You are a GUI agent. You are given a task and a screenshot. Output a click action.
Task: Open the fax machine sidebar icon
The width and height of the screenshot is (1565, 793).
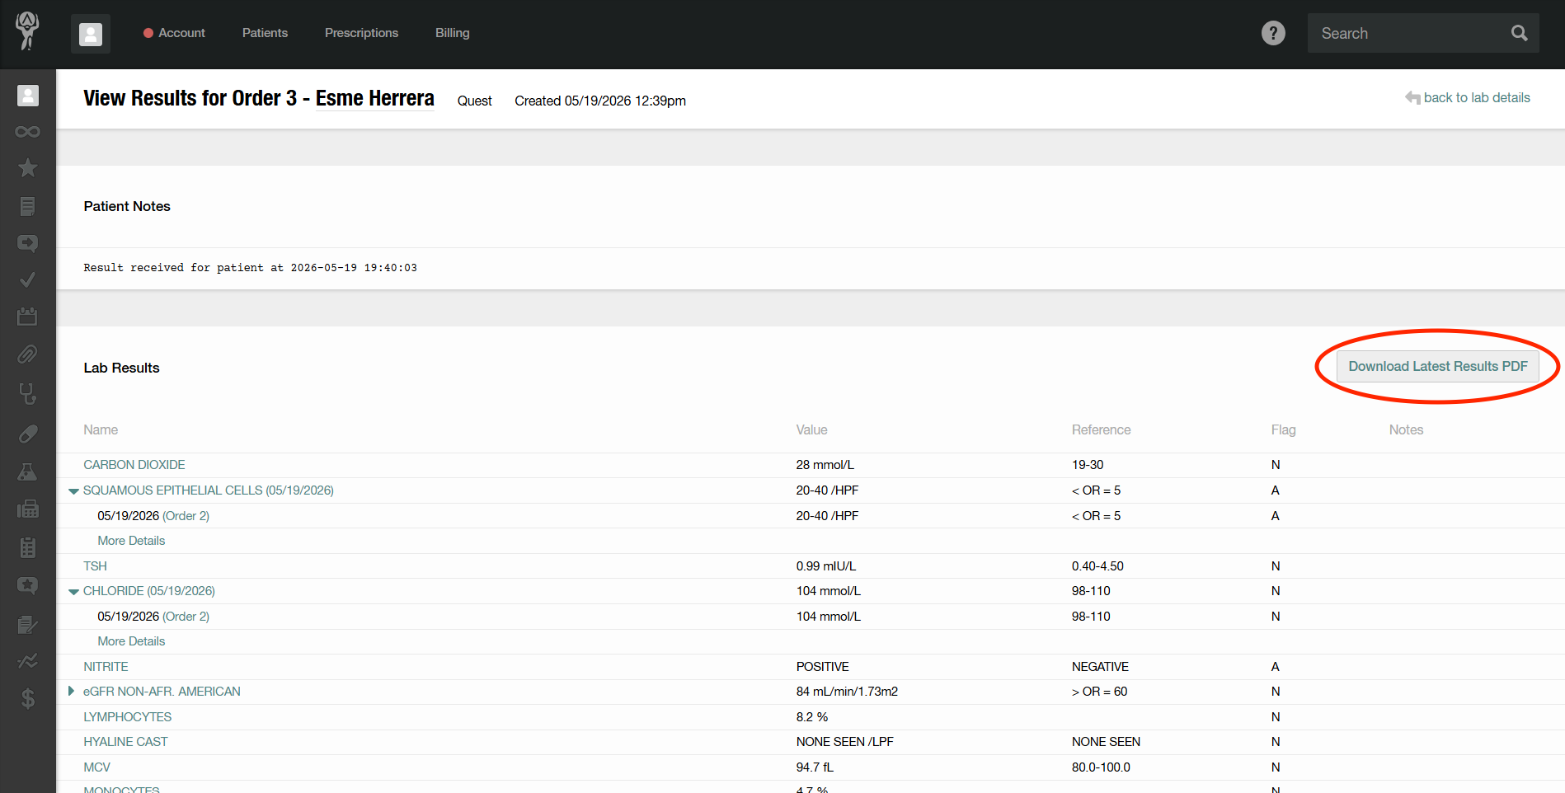pyautogui.click(x=27, y=509)
